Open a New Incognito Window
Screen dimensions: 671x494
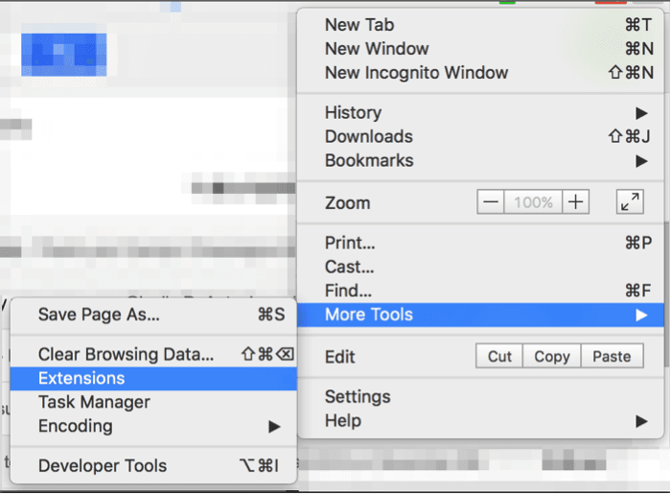pos(416,73)
